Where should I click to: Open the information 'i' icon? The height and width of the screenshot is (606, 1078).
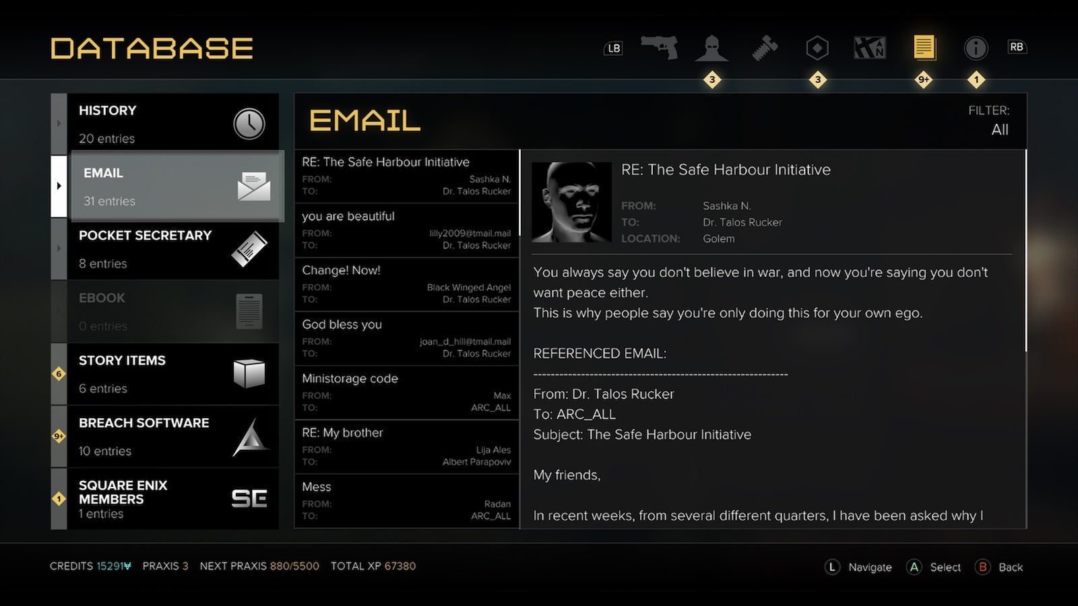point(976,48)
